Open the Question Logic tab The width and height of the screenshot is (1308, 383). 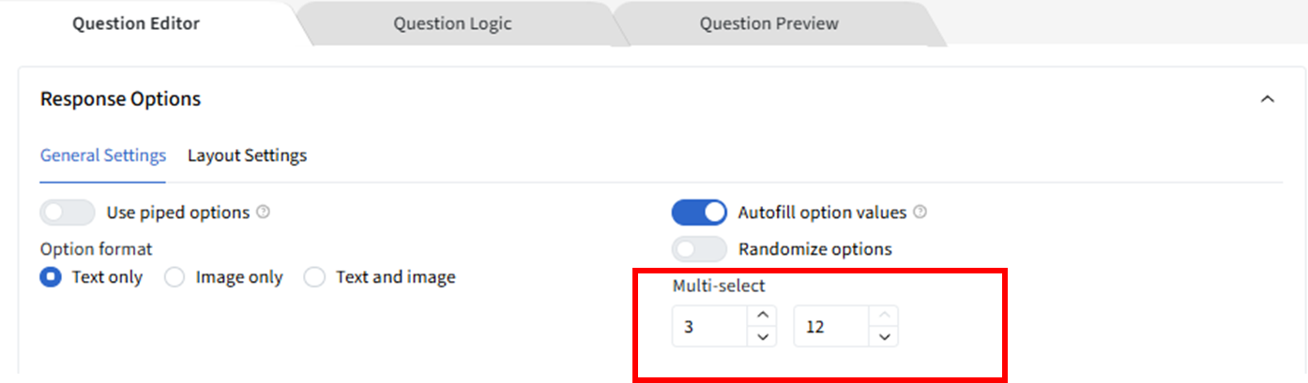point(452,23)
